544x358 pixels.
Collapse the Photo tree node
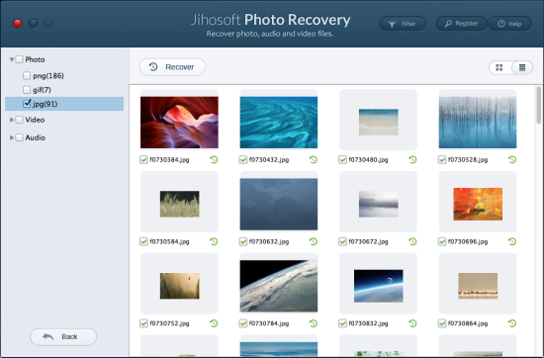[12, 59]
